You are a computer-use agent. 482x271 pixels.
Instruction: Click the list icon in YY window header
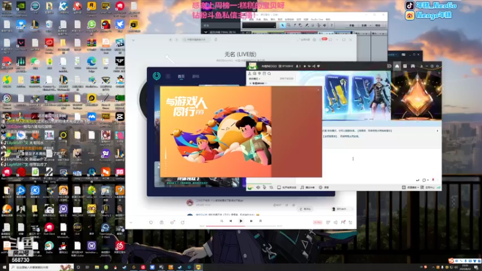click(405, 66)
